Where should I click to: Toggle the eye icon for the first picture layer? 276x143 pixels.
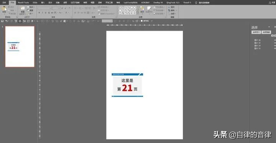275,40
